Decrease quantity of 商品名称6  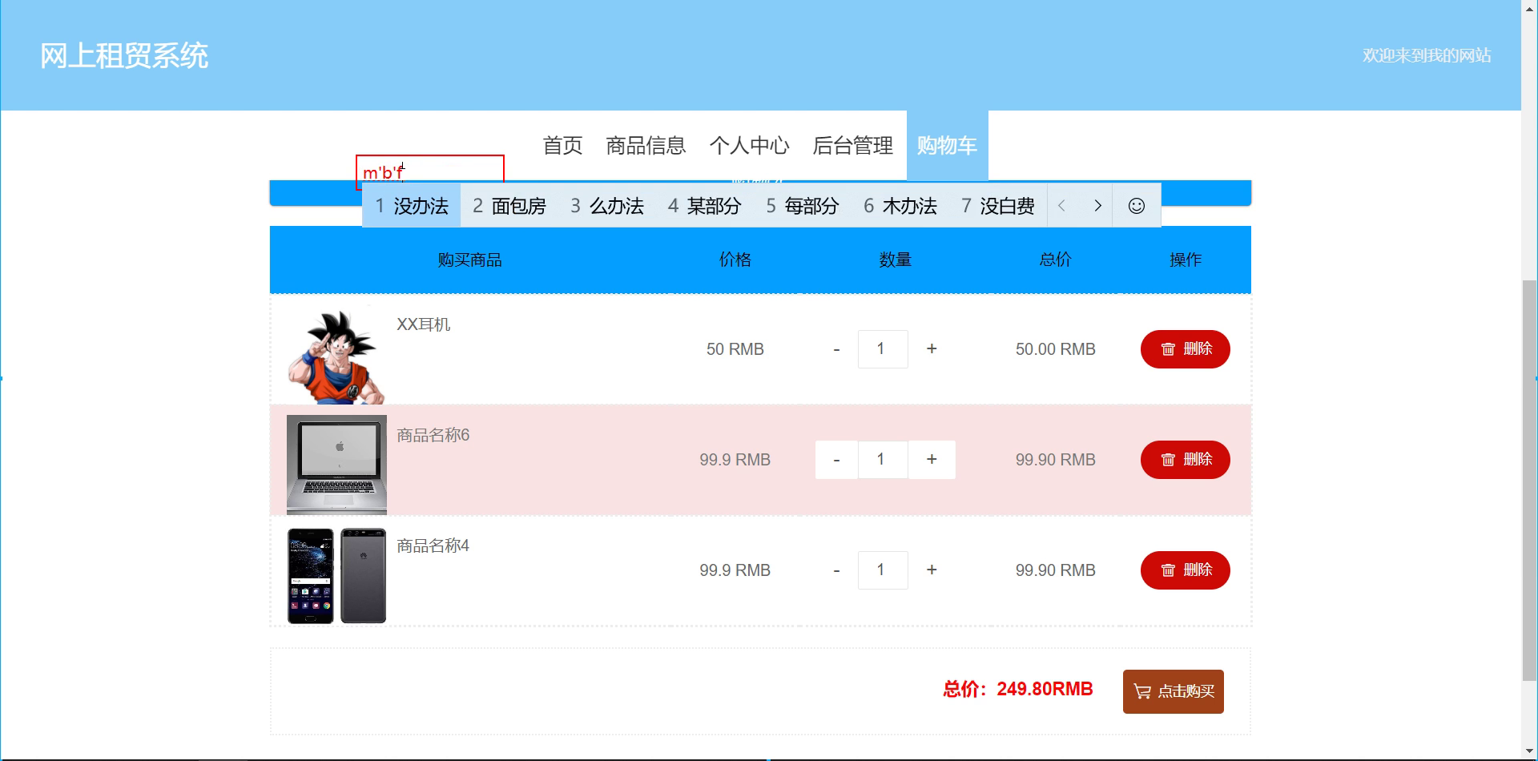coord(836,460)
